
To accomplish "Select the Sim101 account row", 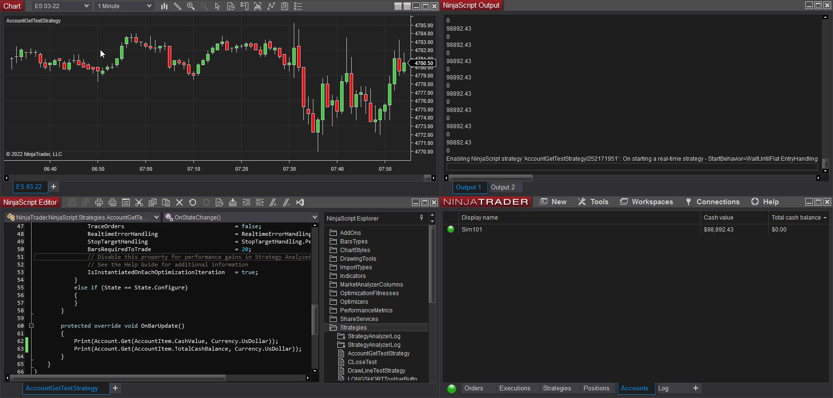I will 636,230.
